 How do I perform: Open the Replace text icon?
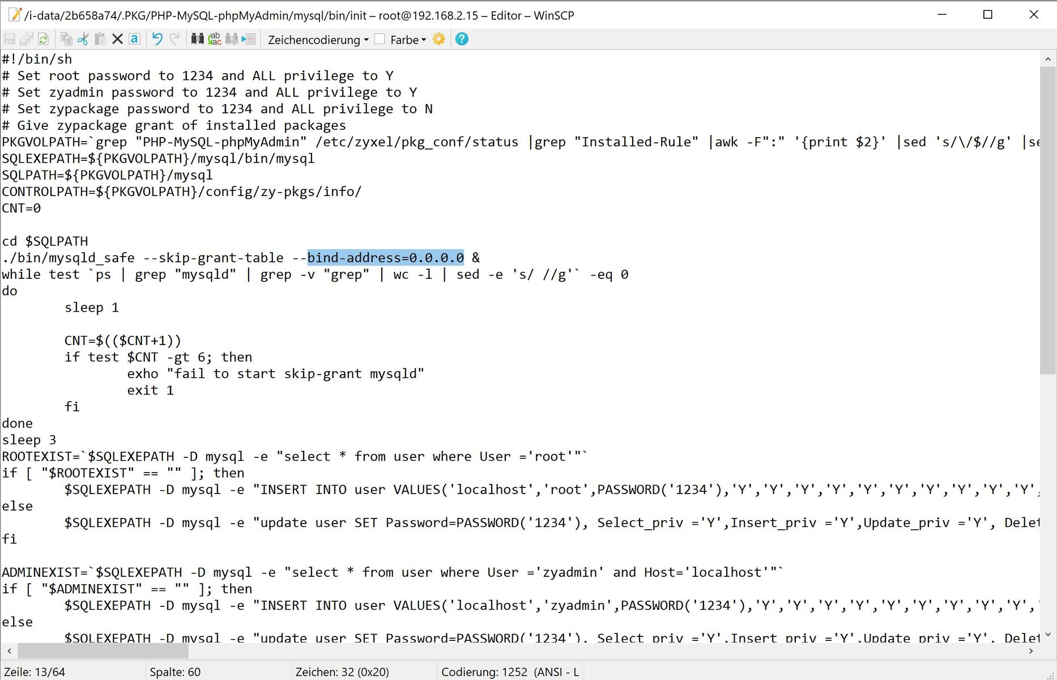click(215, 39)
